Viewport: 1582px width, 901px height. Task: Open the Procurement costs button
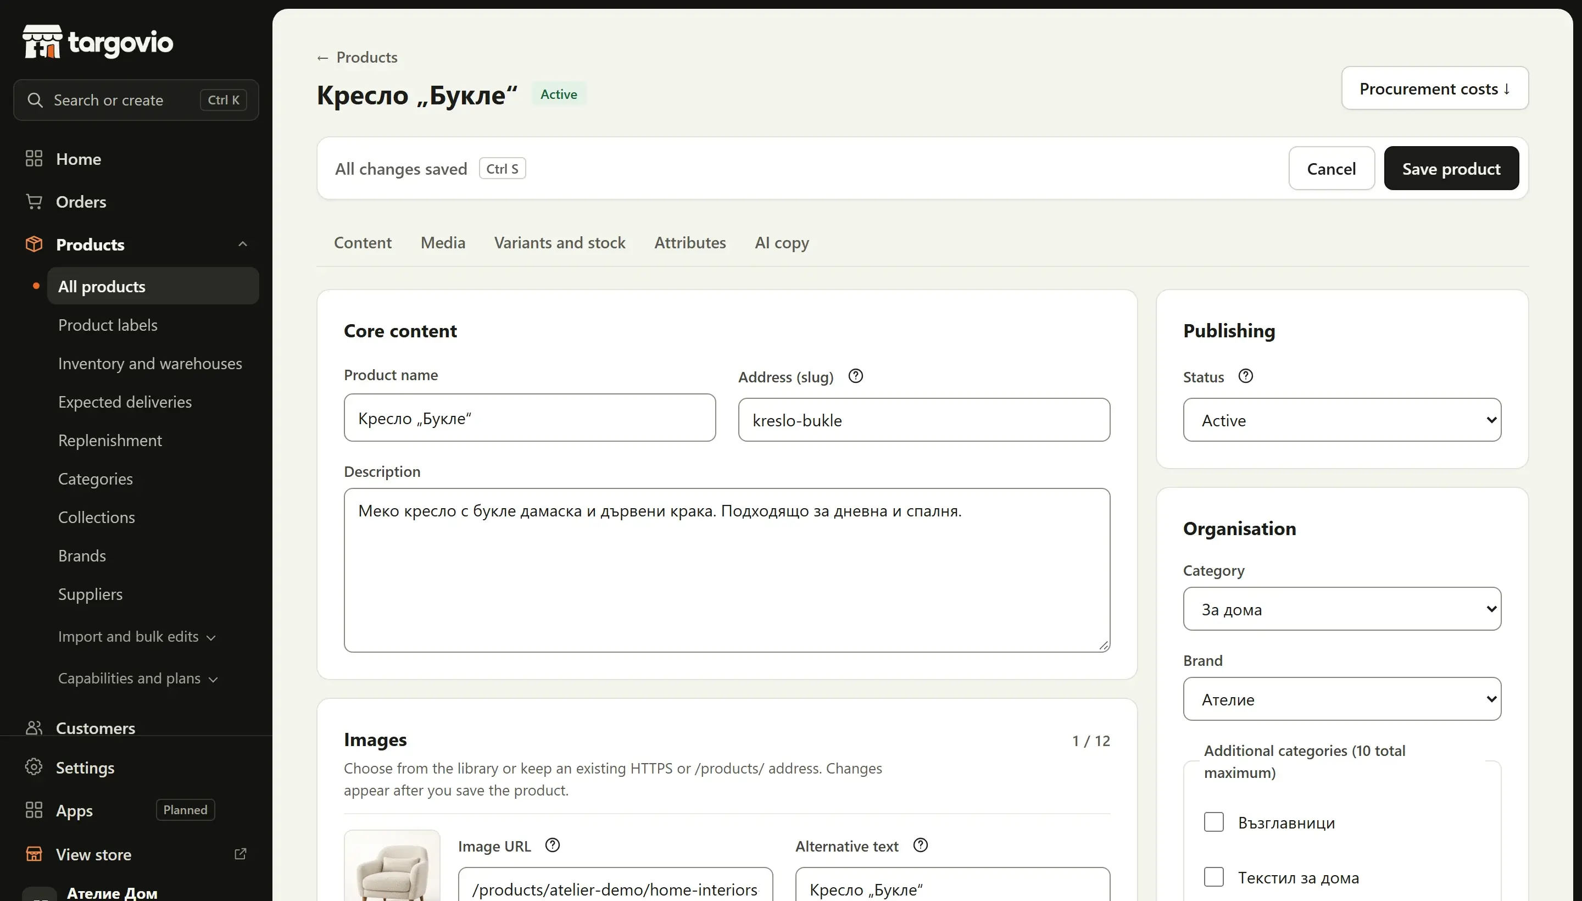click(1435, 88)
